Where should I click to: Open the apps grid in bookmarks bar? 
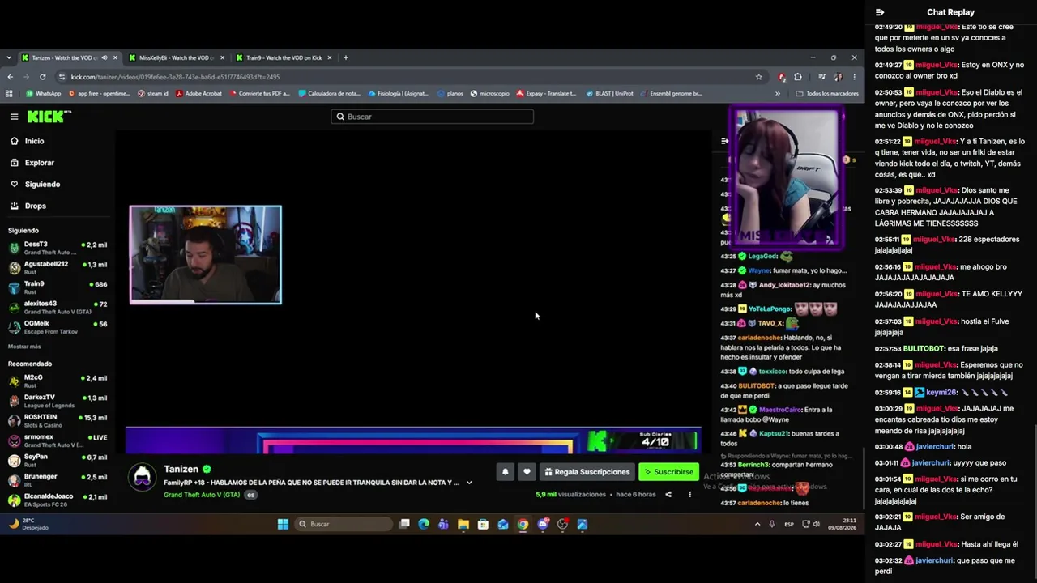pos(10,94)
